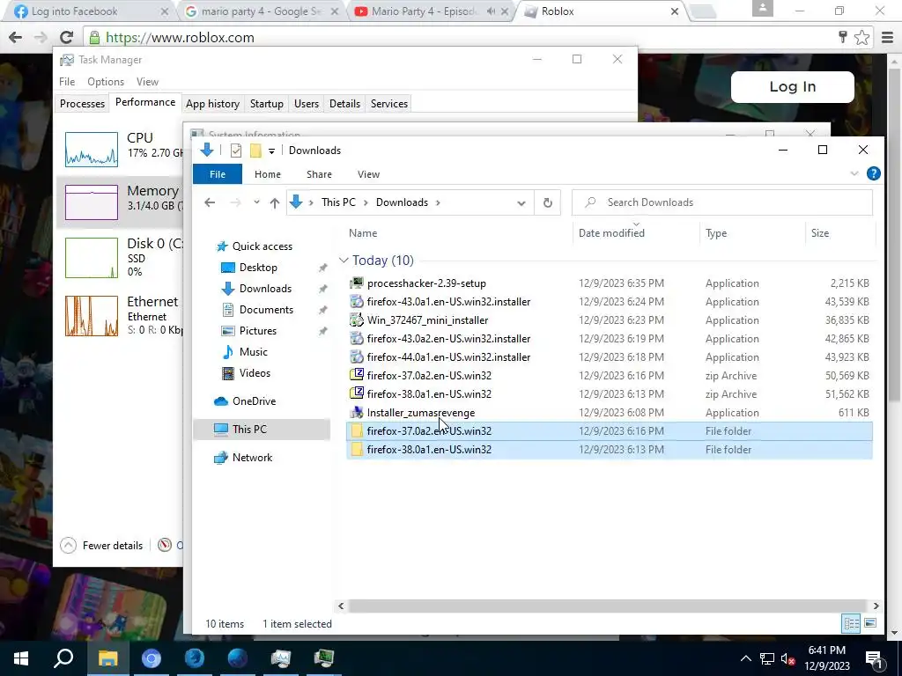This screenshot has height=676, width=902.
Task: Switch to App history tab
Action: point(213,104)
